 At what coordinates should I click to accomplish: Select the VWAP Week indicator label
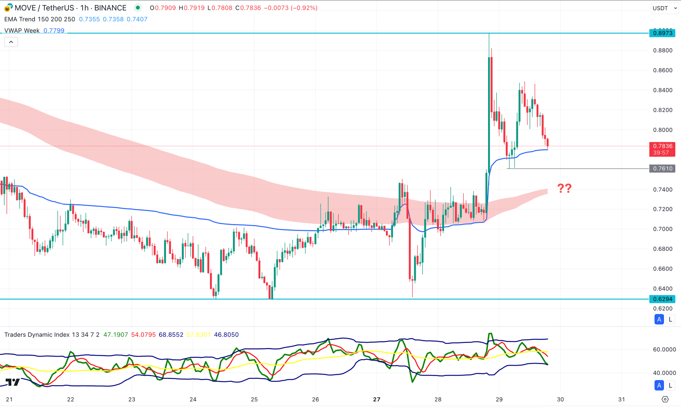22,31
